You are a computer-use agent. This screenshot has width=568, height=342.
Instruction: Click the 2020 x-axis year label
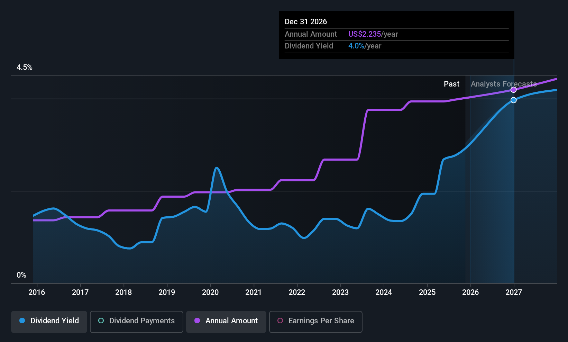pos(210,292)
